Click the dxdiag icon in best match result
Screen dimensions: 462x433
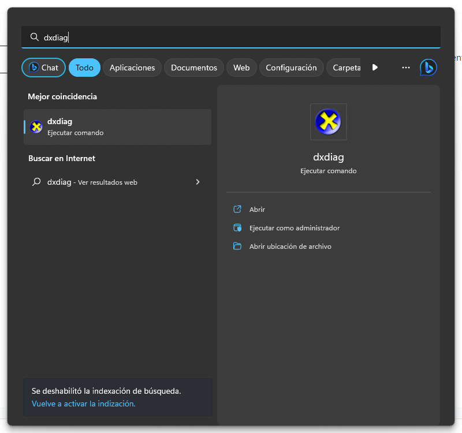[36, 127]
